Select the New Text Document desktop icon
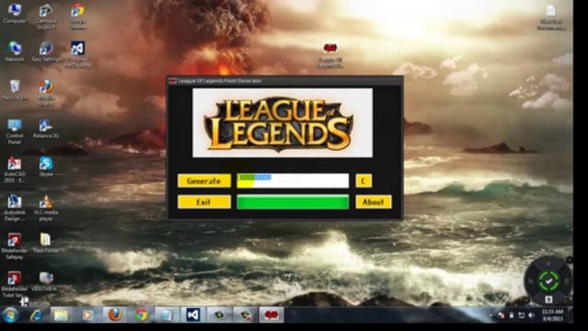The image size is (588, 331). click(551, 17)
